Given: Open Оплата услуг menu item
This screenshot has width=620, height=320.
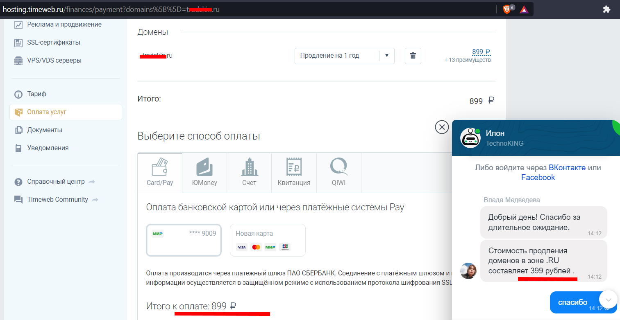Looking at the screenshot, I should [x=66, y=112].
